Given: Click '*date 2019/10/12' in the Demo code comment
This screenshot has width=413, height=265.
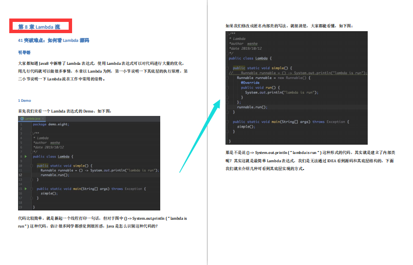Looking at the screenshot, I should (49, 147).
